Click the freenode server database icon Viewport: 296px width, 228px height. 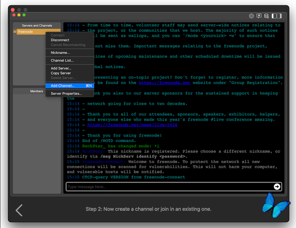tap(15, 32)
